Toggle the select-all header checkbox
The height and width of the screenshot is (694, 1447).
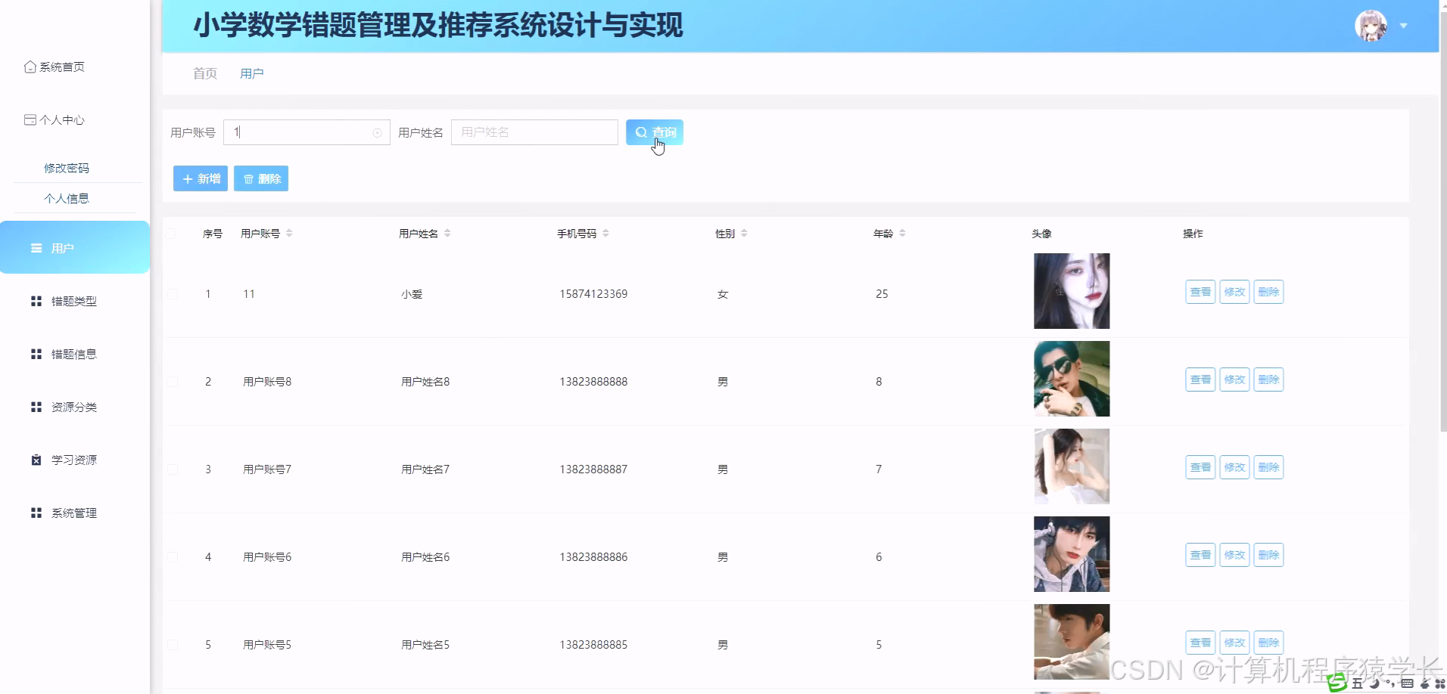coord(171,234)
